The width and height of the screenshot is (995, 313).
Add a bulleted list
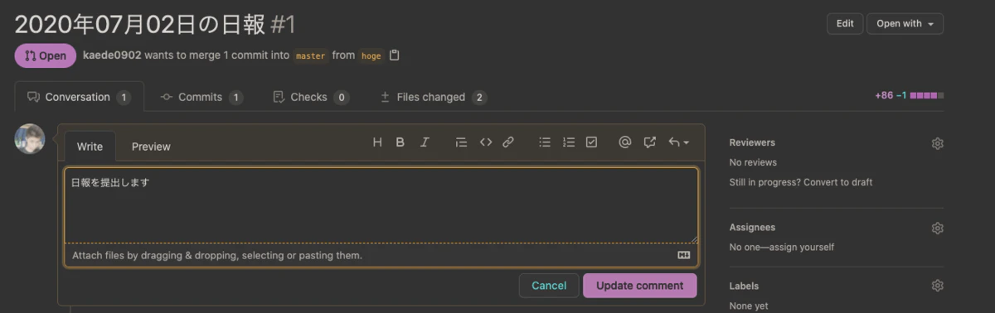click(x=545, y=142)
